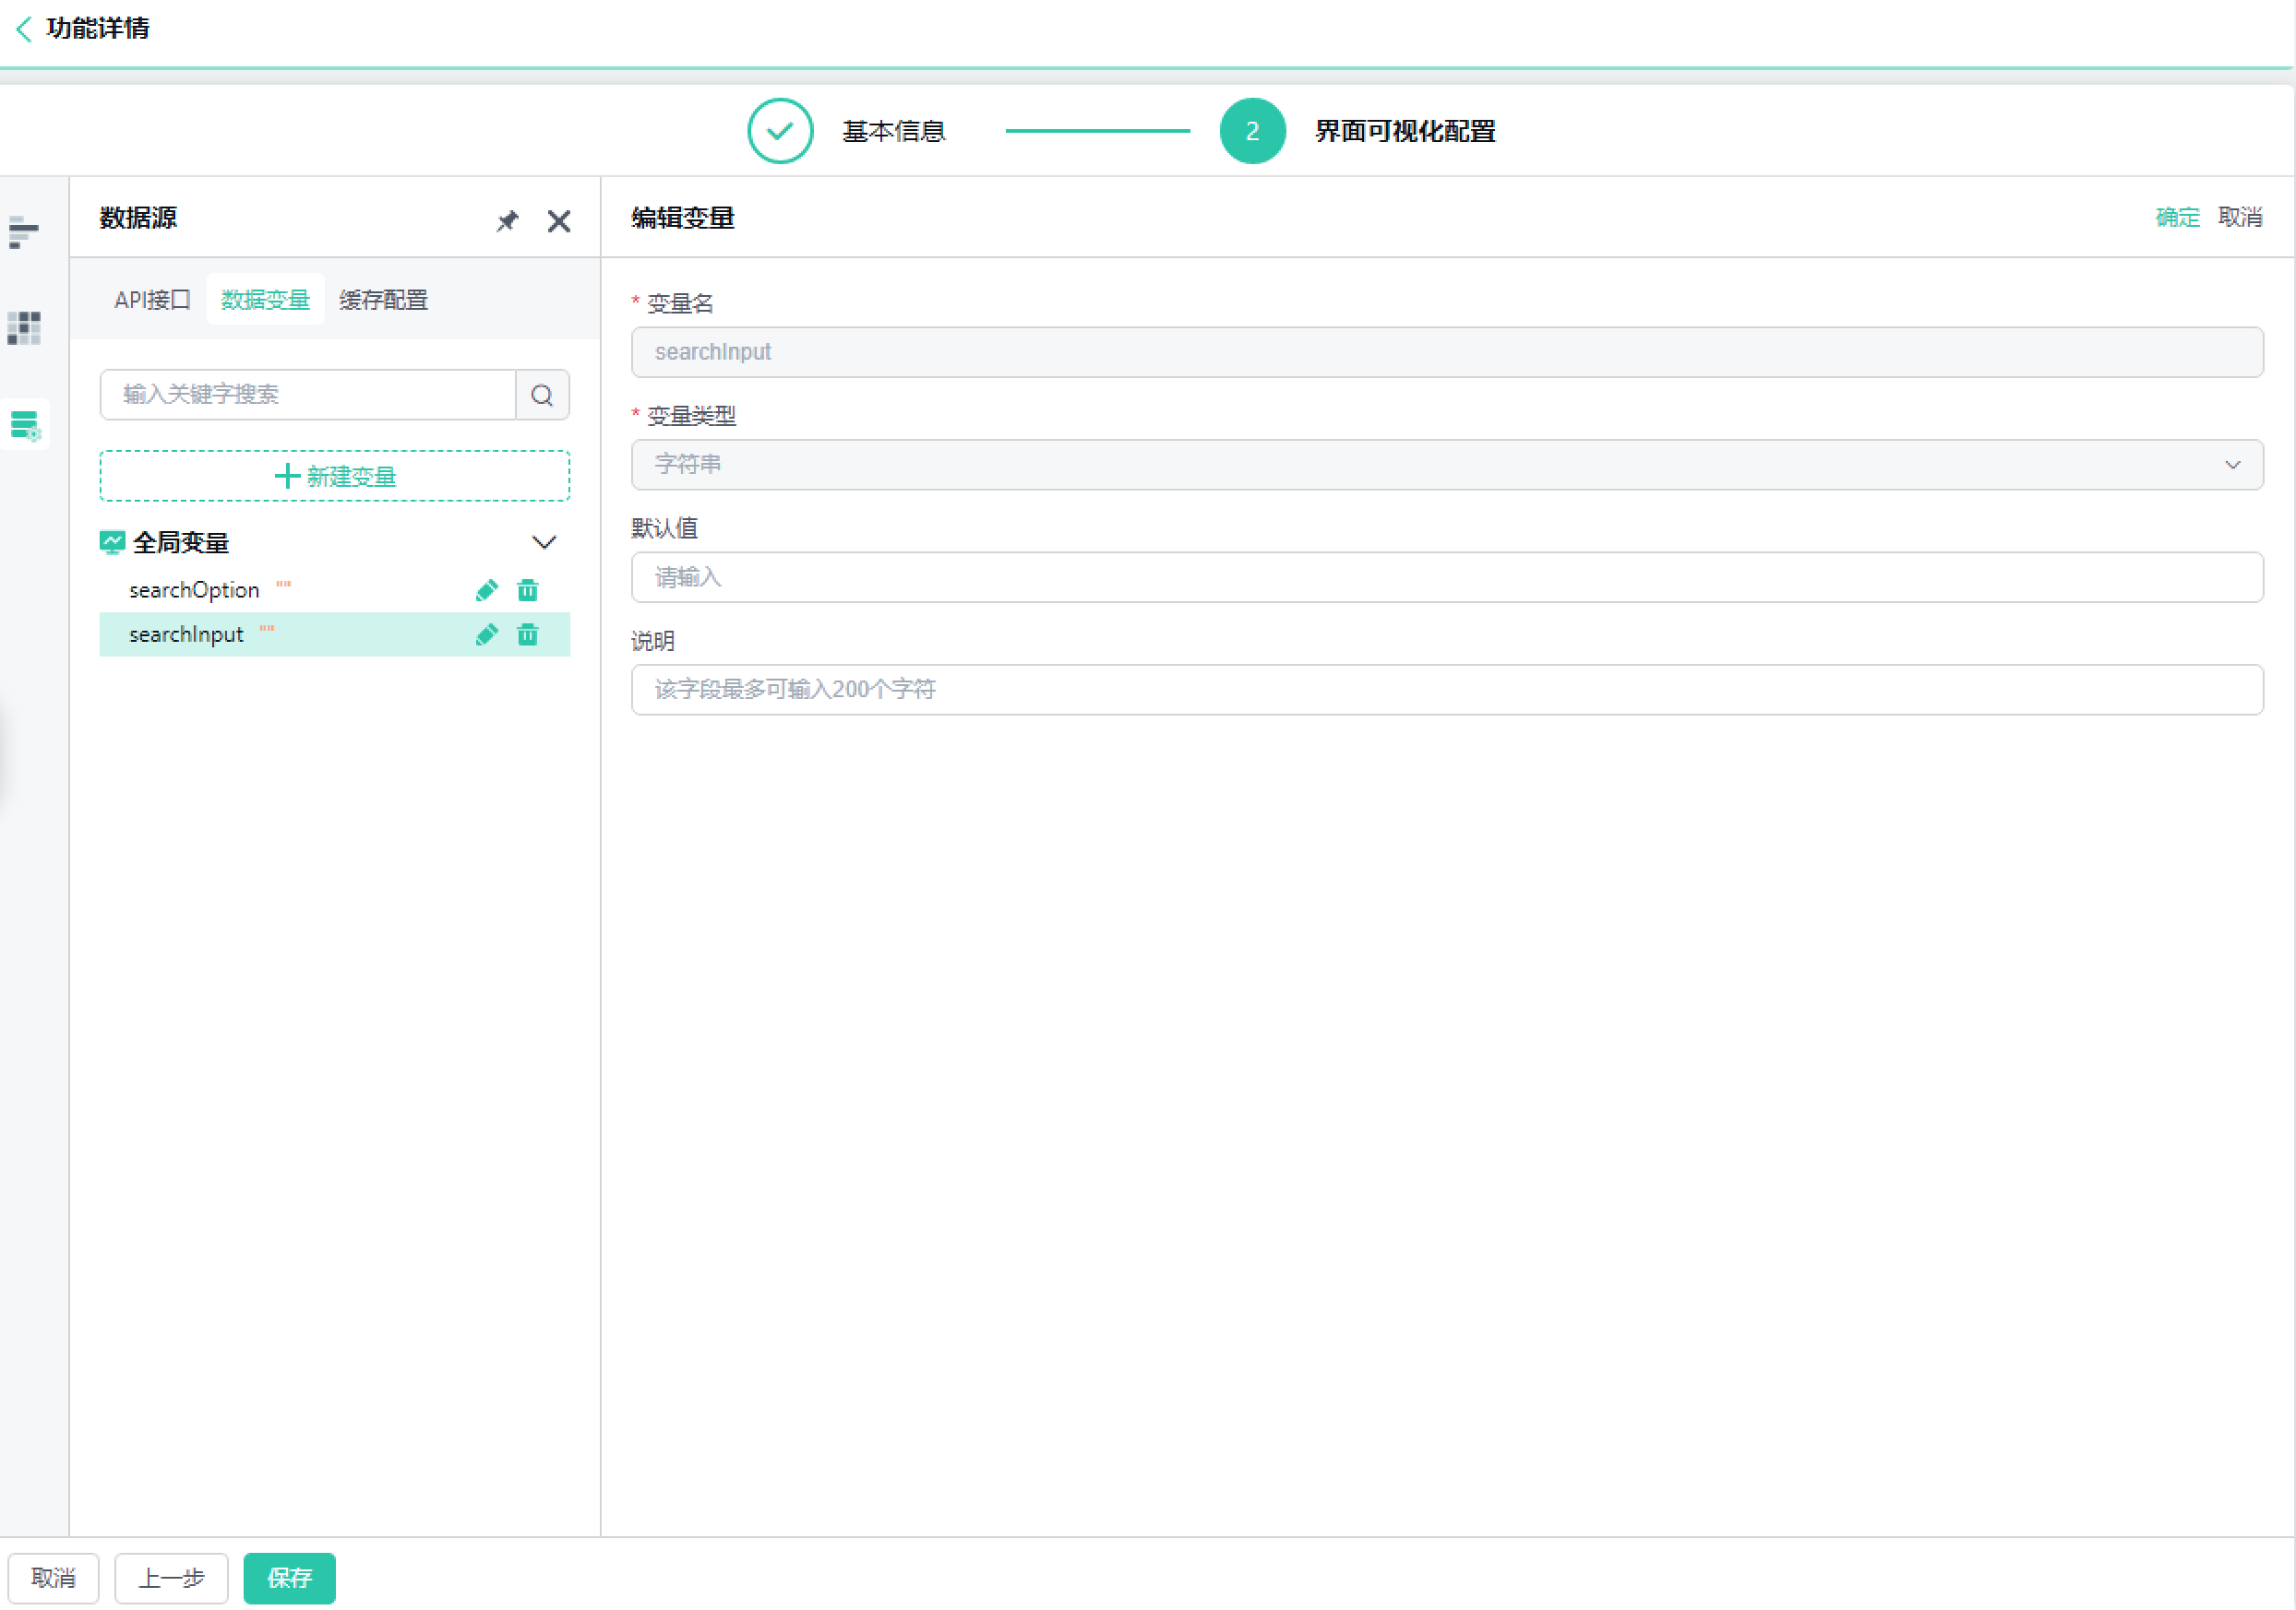The height and width of the screenshot is (1610, 2296).
Task: Pin the 数据源 panel
Action: coord(508,221)
